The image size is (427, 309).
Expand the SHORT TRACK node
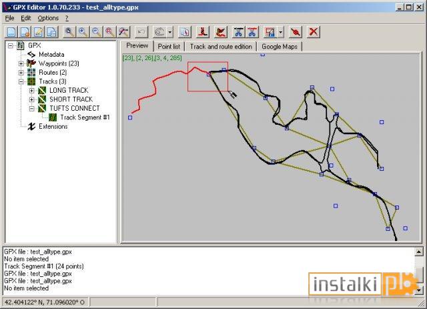[x=31, y=99]
